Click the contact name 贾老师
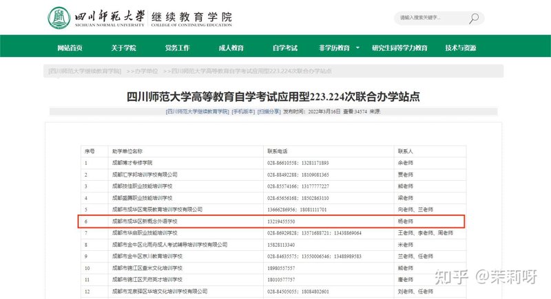The width and height of the screenshot is (551, 299). tap(405, 175)
